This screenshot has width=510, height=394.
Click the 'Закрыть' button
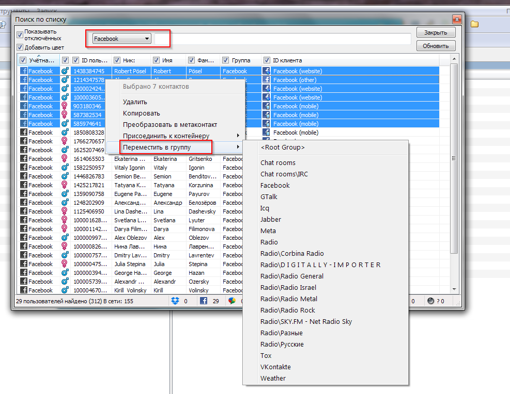tap(436, 32)
